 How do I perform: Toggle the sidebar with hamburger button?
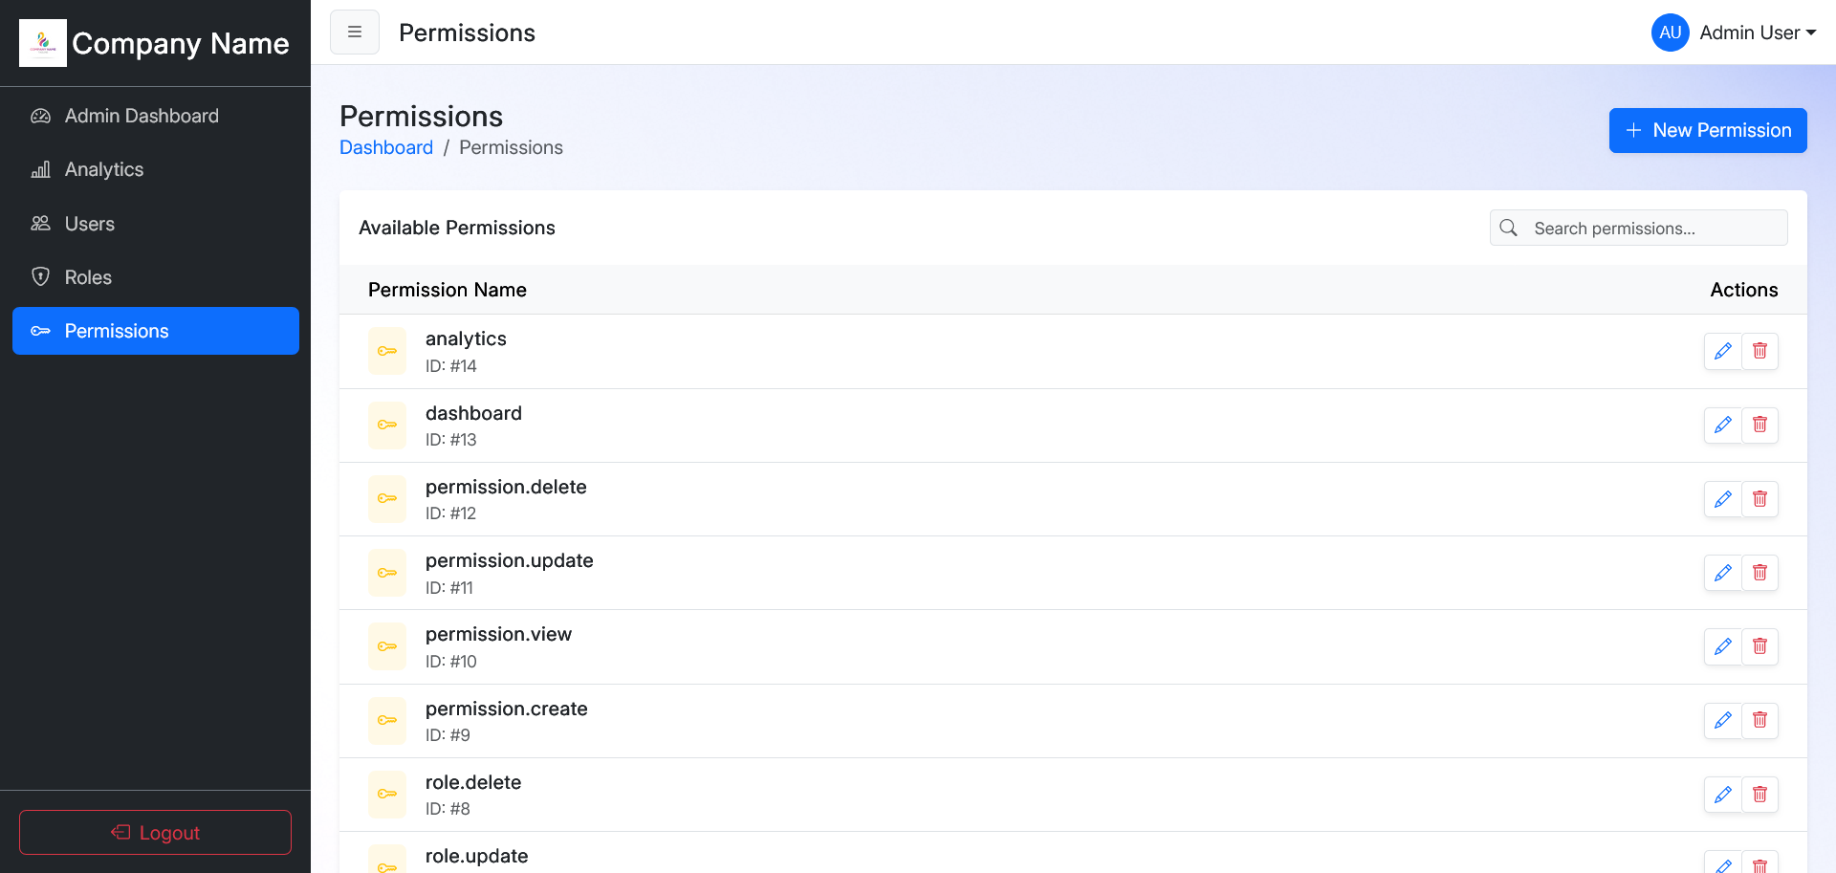tap(355, 33)
